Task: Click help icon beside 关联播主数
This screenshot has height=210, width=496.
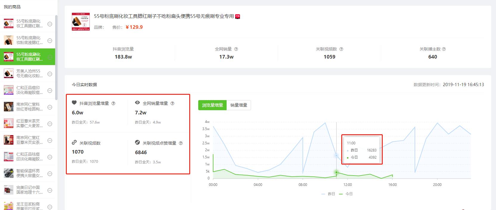Action: [x=444, y=49]
